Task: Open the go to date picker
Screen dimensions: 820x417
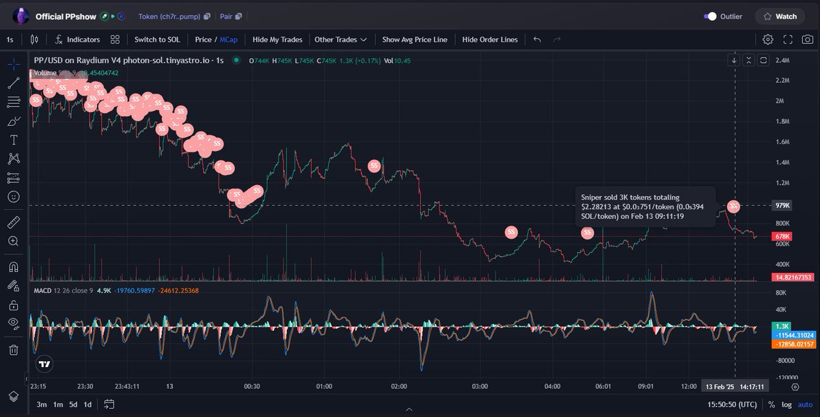Action: pos(109,404)
